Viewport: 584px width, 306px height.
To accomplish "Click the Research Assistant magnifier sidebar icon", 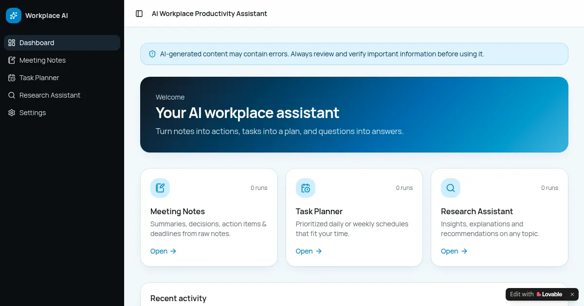I will [x=12, y=95].
